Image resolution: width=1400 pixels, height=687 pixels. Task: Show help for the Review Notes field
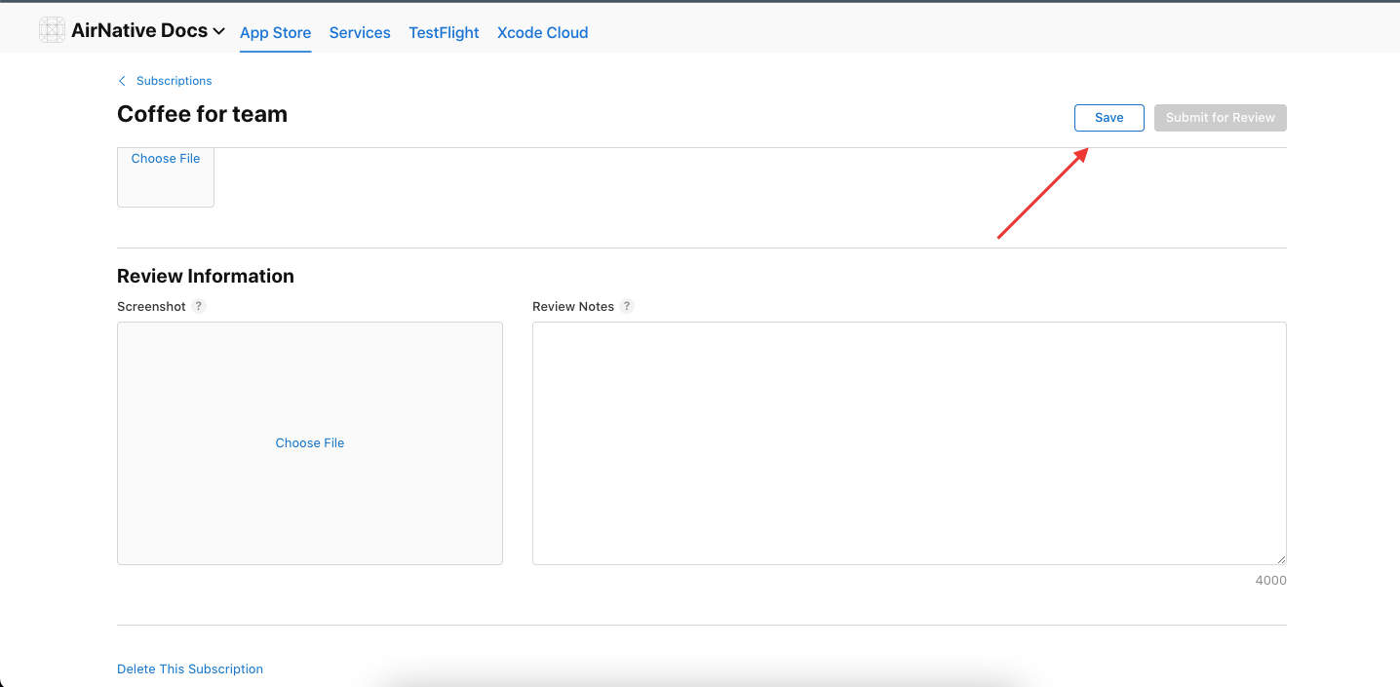[x=628, y=306]
